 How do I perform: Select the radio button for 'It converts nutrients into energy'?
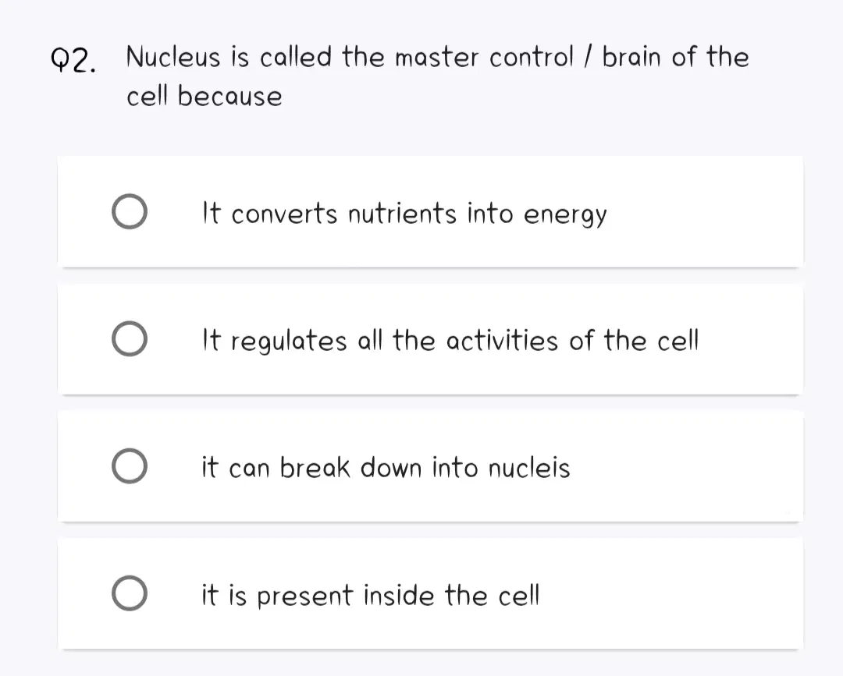tap(130, 211)
